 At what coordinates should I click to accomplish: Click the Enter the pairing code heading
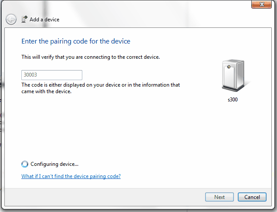tap(76, 41)
